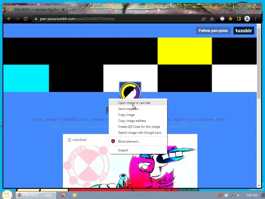Click the vertical scrollbar thumb
Screen dimensions: 265x199
[259, 63]
